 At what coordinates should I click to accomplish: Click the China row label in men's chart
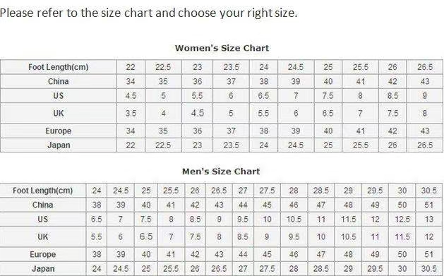click(x=43, y=205)
